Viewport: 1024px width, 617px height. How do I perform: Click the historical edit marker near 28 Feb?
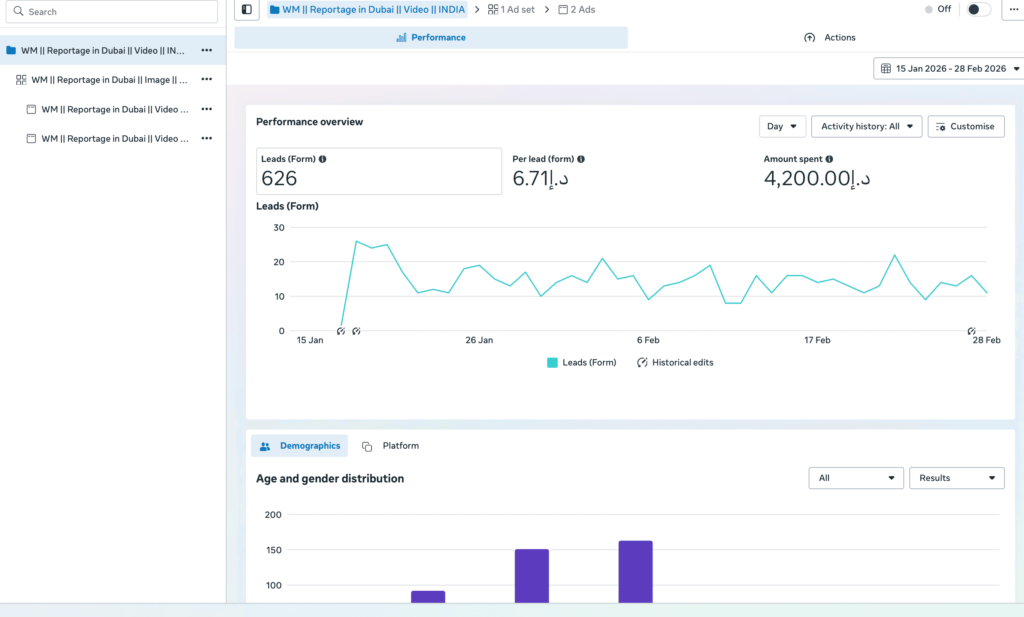coord(971,331)
